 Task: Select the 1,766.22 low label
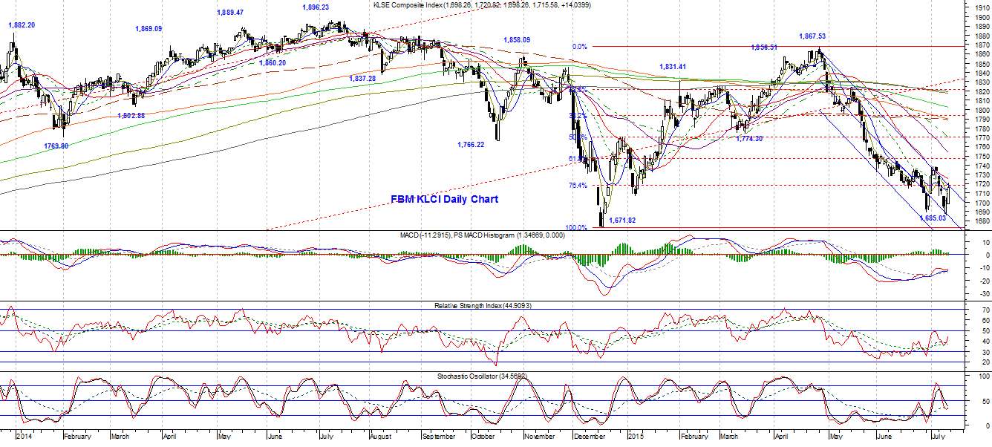(471, 144)
